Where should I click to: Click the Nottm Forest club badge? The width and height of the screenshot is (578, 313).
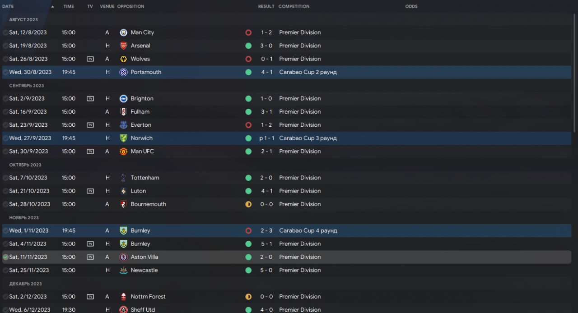[123, 297]
